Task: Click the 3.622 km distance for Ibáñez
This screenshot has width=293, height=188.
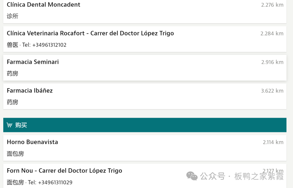Action: point(272,91)
